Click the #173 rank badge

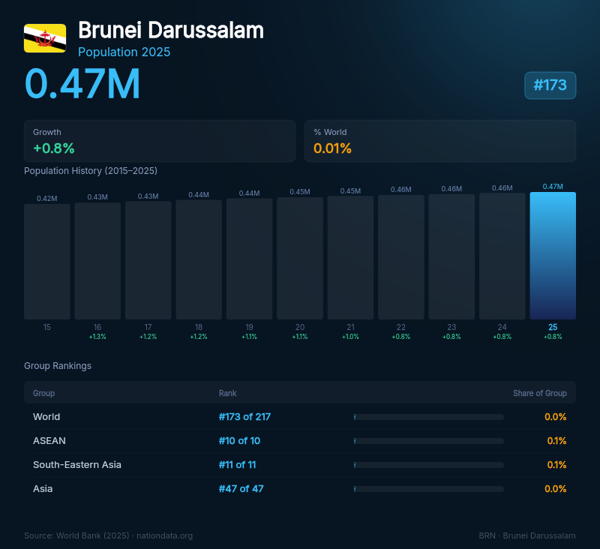pyautogui.click(x=550, y=85)
